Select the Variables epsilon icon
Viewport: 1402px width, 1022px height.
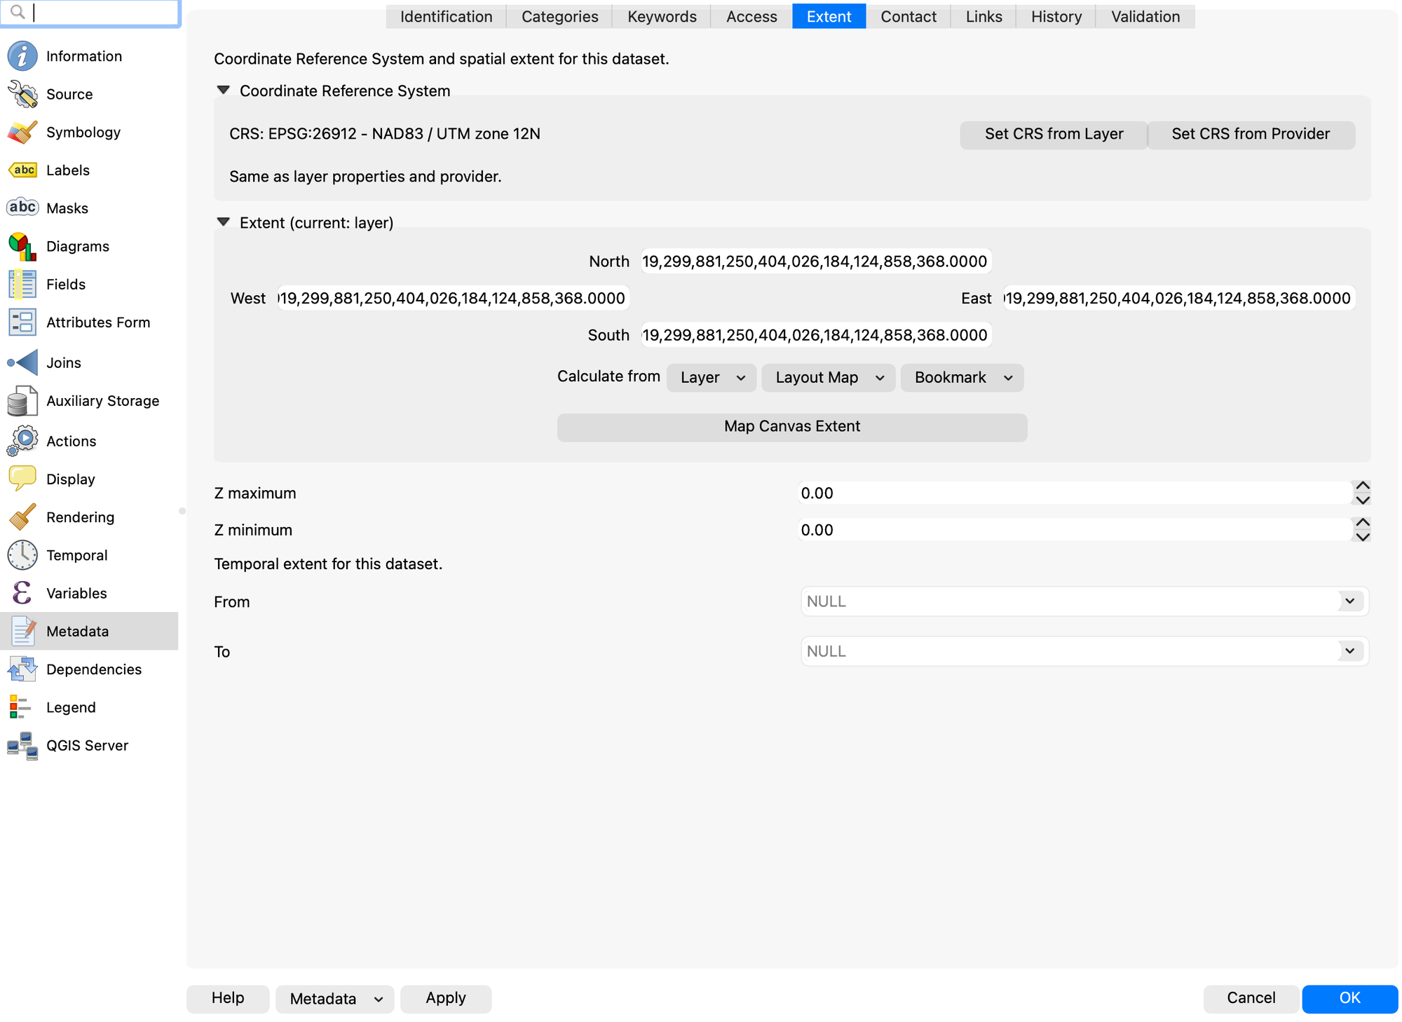[x=22, y=593]
